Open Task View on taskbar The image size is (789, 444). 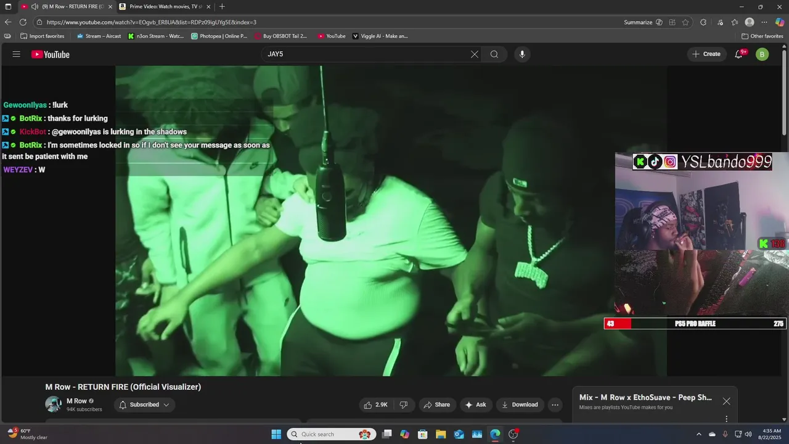point(386,434)
